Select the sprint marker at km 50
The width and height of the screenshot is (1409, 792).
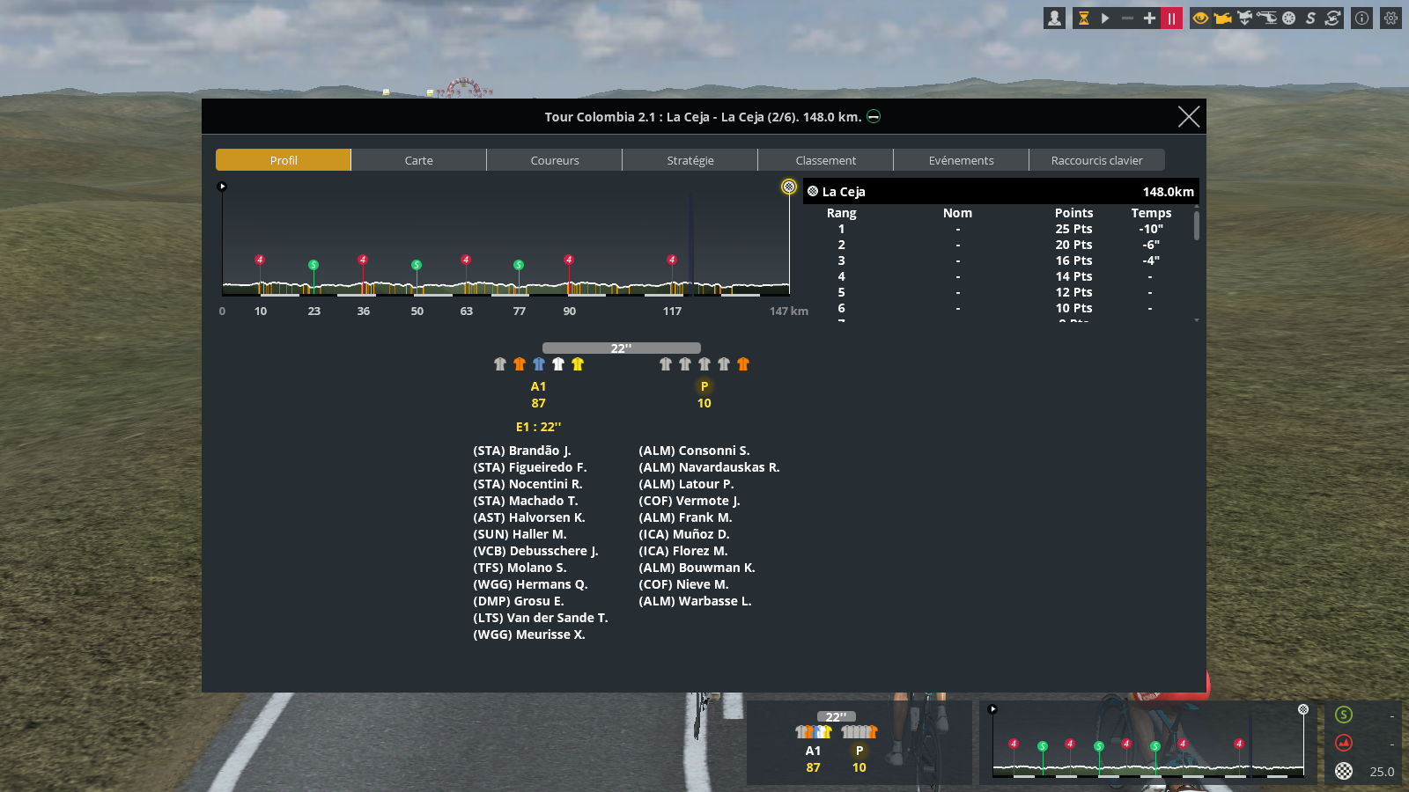[x=417, y=265]
